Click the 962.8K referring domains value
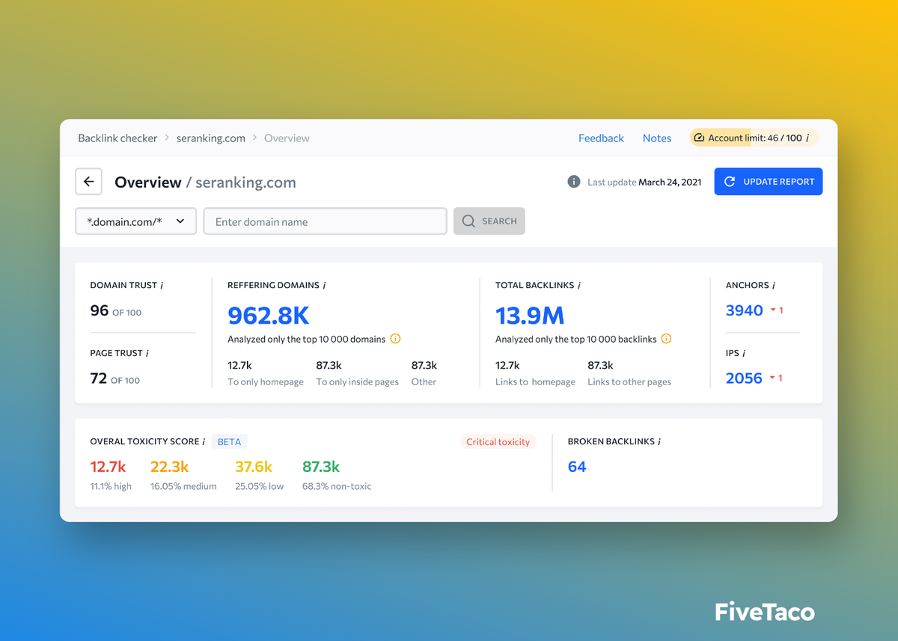 269,316
